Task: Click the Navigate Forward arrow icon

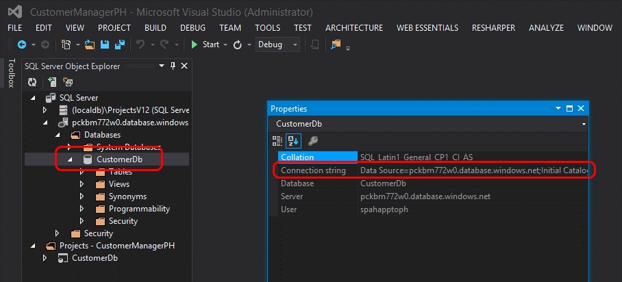Action: point(45,44)
